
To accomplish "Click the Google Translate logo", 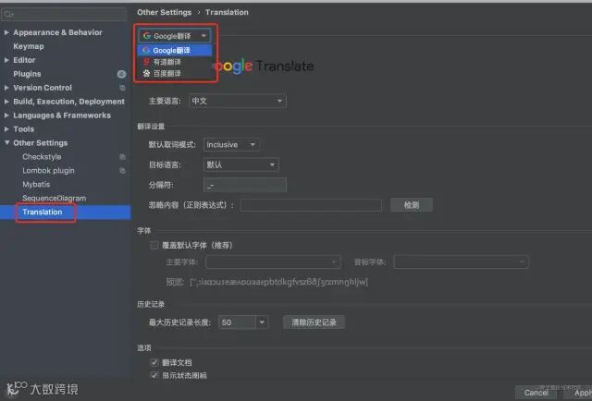I will 265,67.
